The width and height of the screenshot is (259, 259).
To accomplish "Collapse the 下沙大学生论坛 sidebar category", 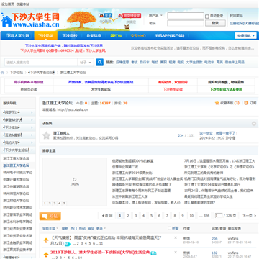I will (18, 150).
